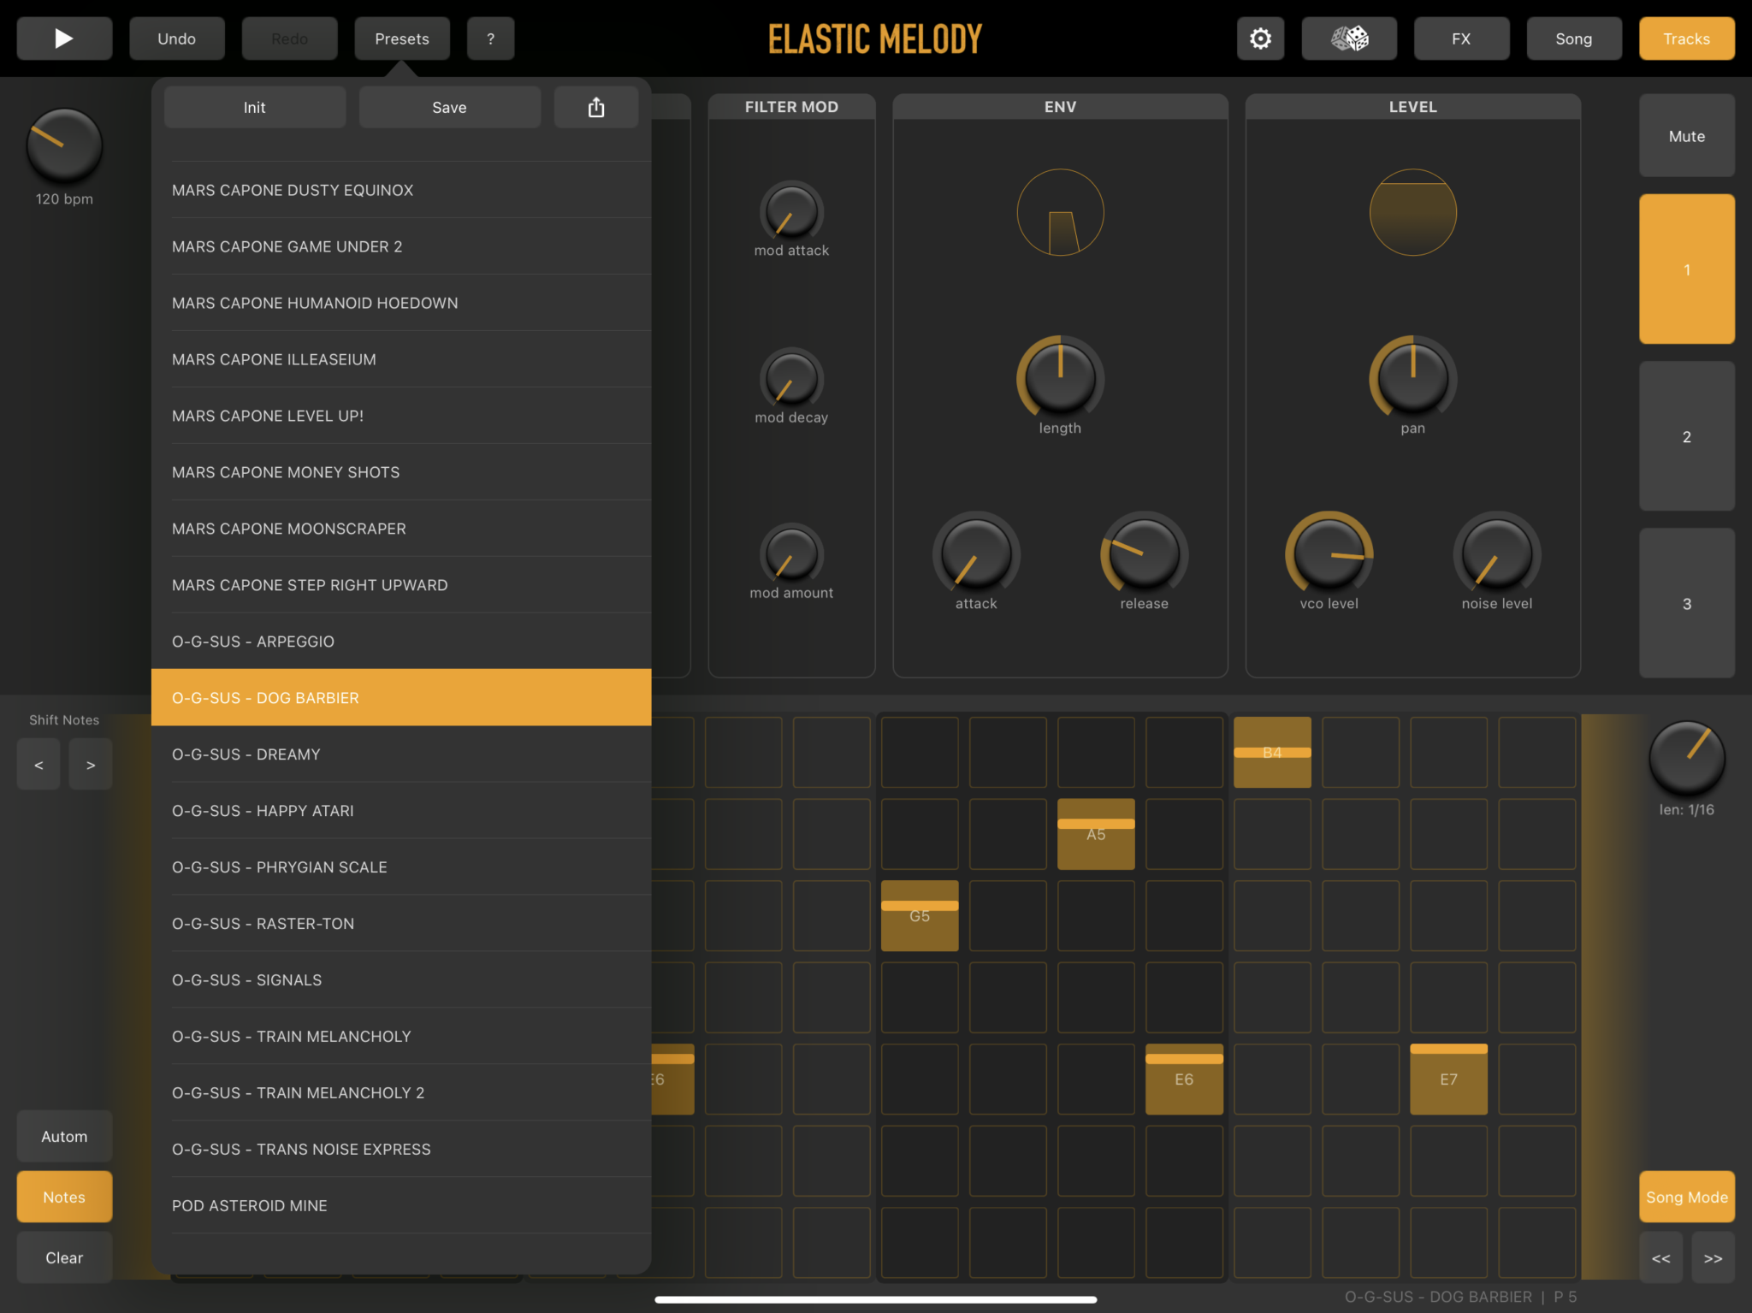Go to the previous pattern with <<

(1660, 1257)
